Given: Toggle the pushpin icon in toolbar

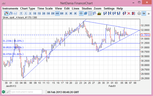Looking at the screenshot, I should 144,13.
